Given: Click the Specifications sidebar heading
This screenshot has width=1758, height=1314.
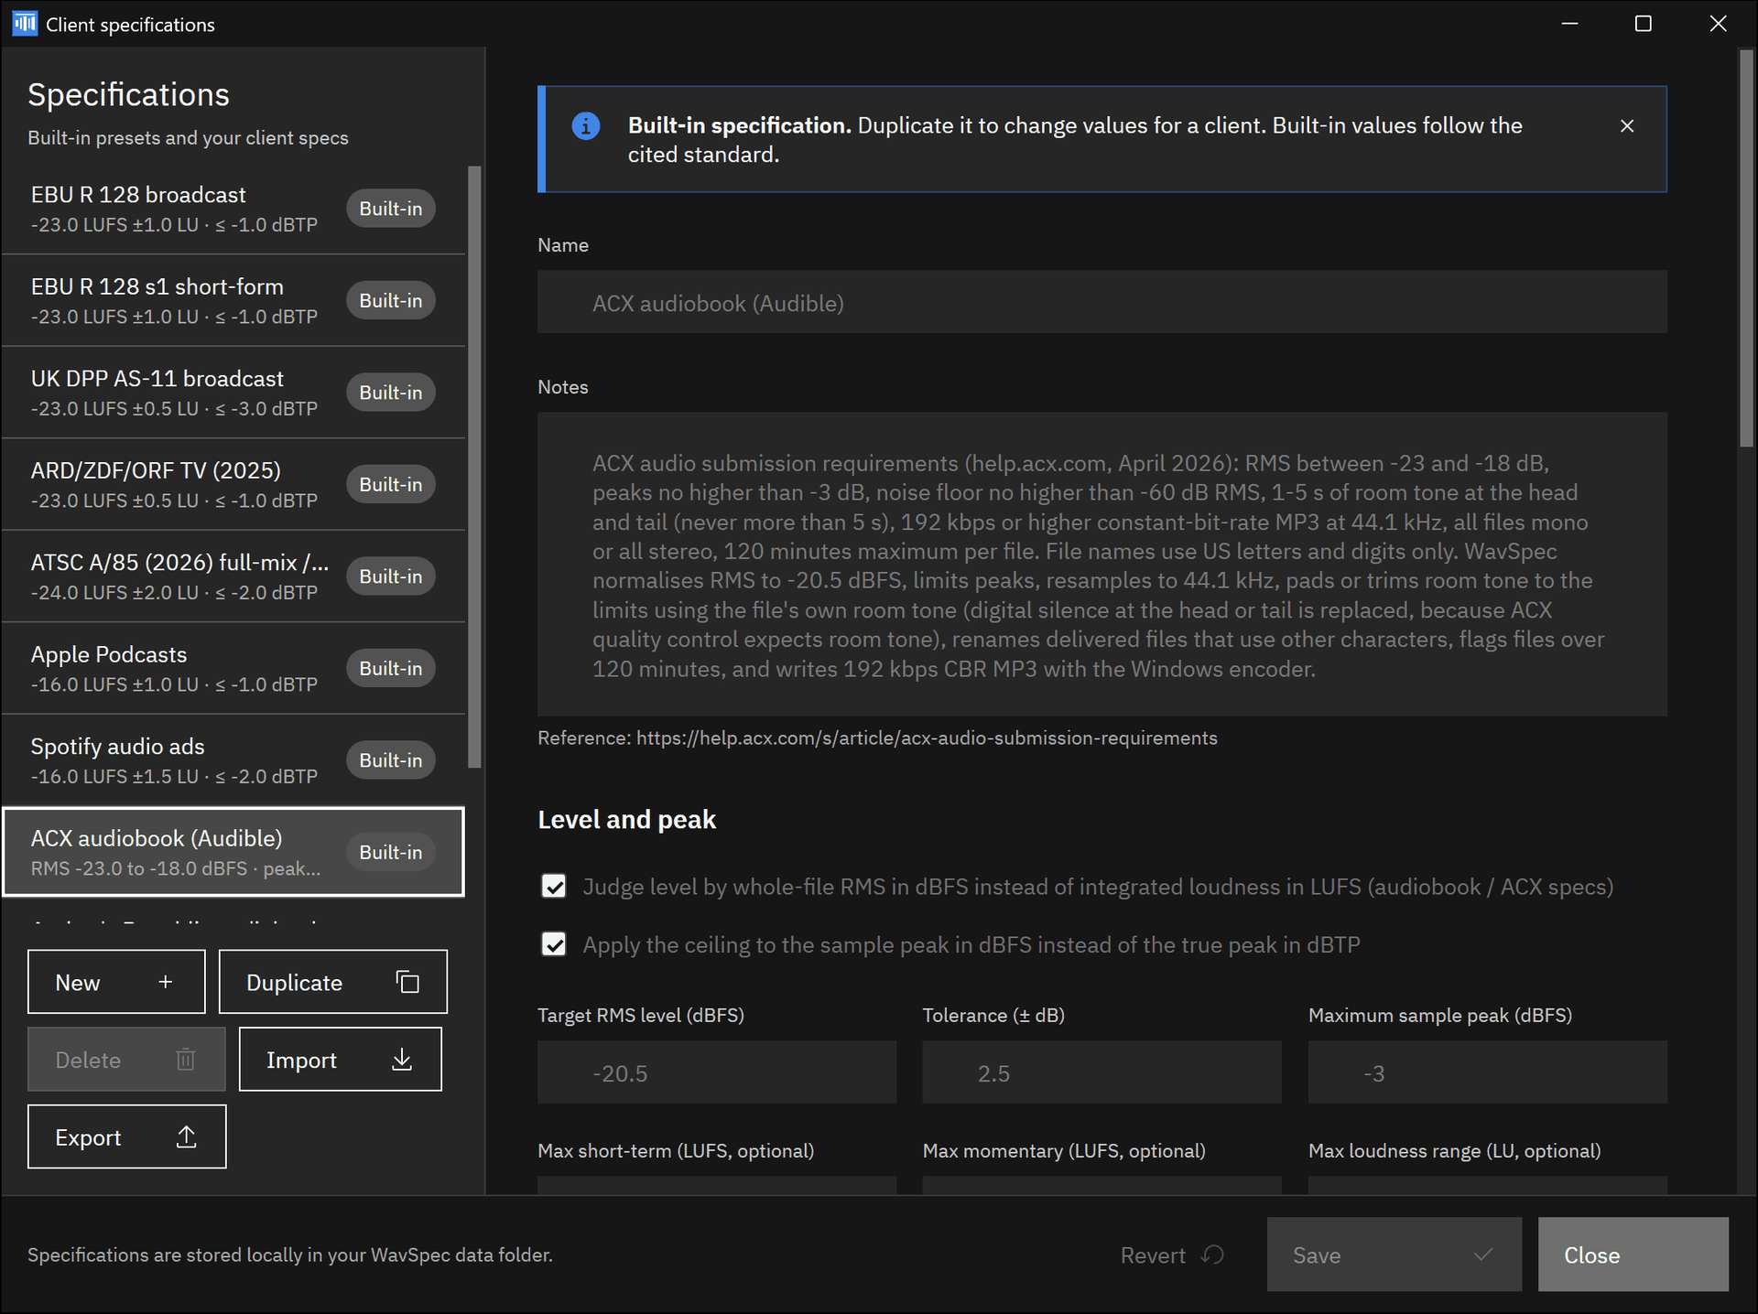Looking at the screenshot, I should (128, 95).
